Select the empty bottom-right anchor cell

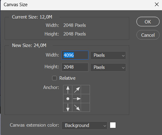coord(86,108)
